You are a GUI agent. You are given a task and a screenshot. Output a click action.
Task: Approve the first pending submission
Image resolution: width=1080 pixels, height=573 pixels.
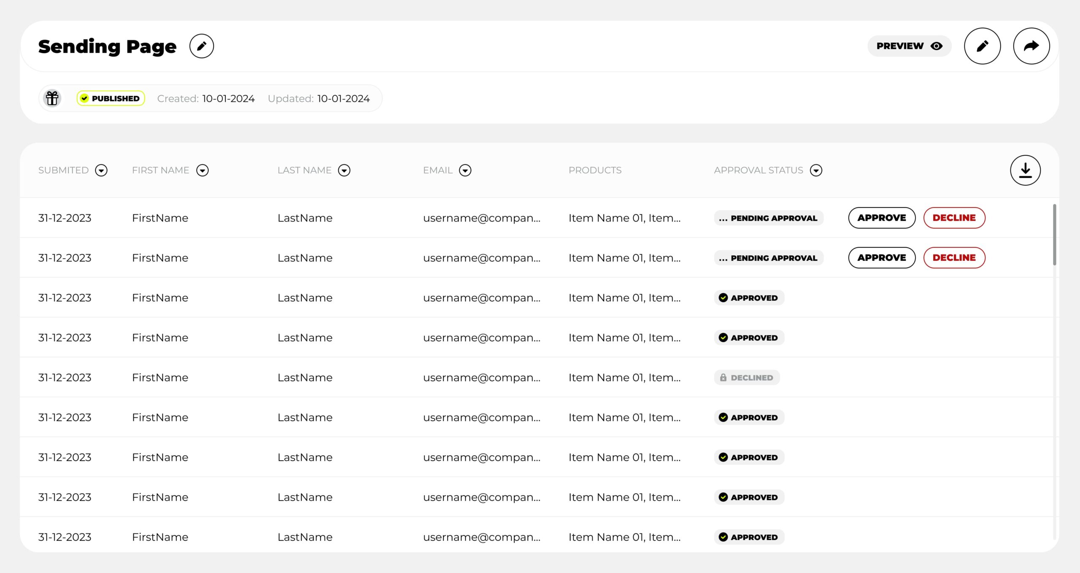click(881, 218)
